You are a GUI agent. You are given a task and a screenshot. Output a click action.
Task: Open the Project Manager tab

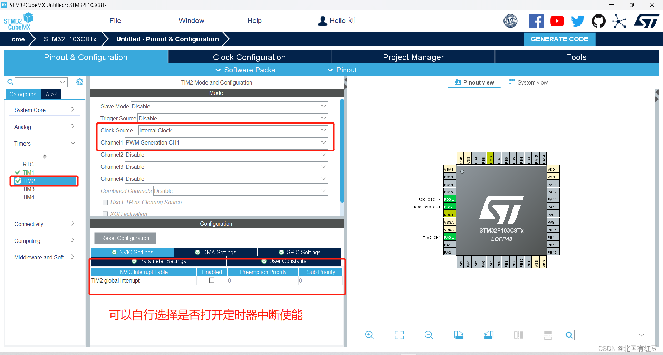(x=413, y=57)
